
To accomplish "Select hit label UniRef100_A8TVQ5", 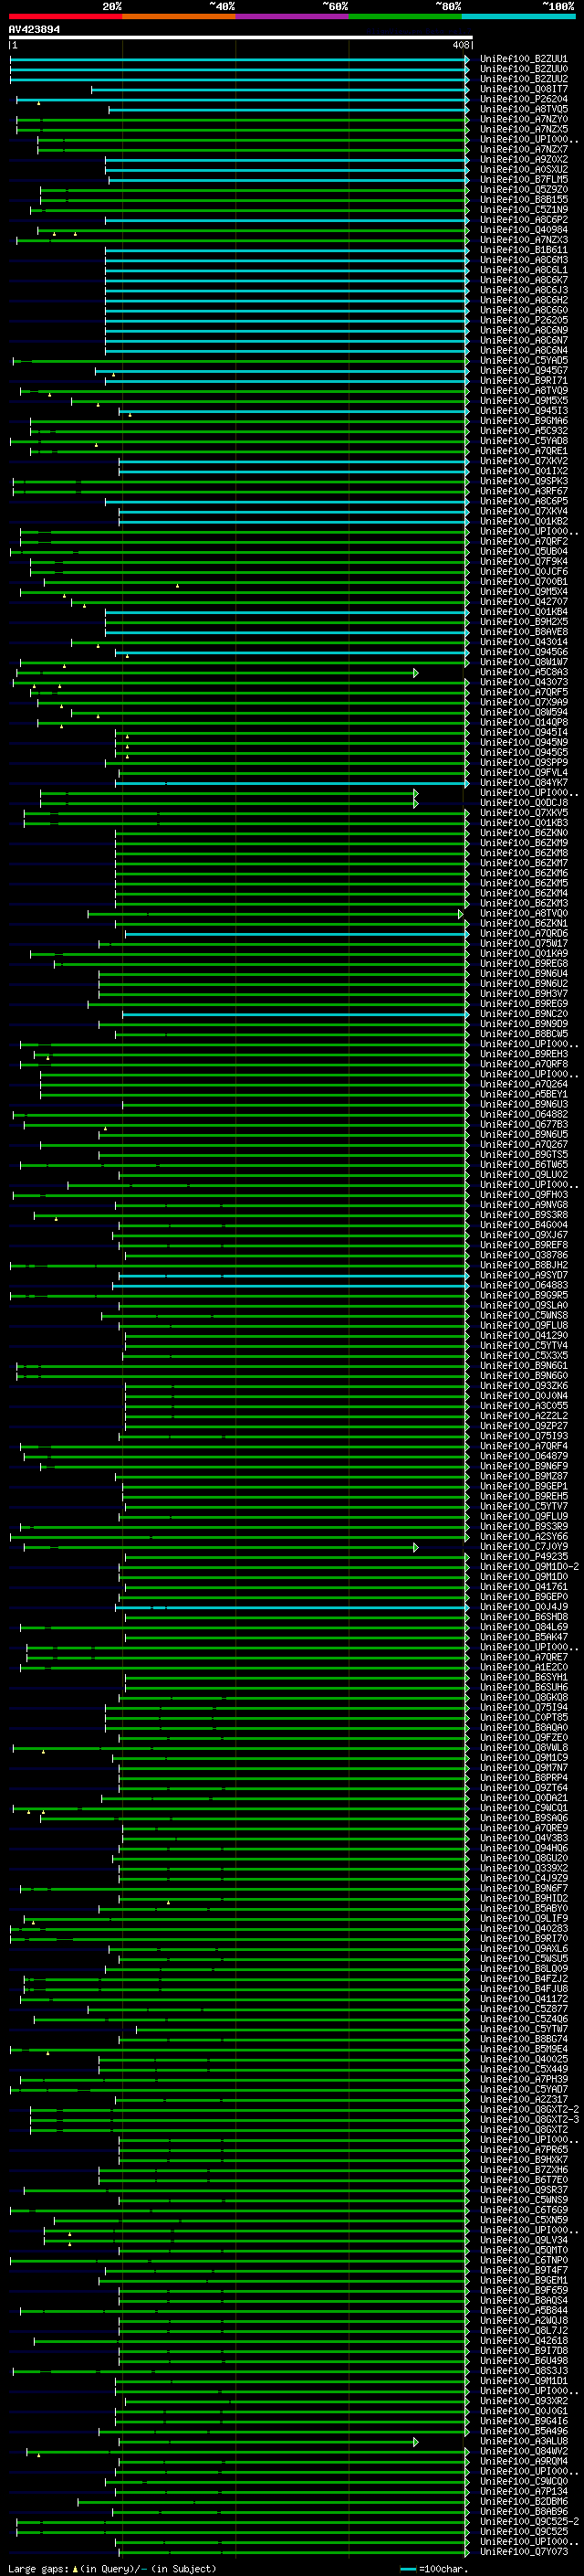I will (523, 109).
